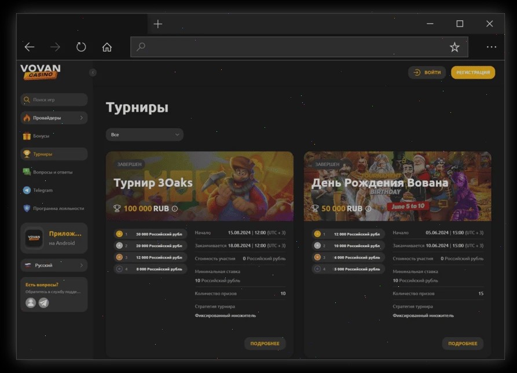The width and height of the screenshot is (517, 373).
Task: Minimize the browser window
Action: coord(430,24)
